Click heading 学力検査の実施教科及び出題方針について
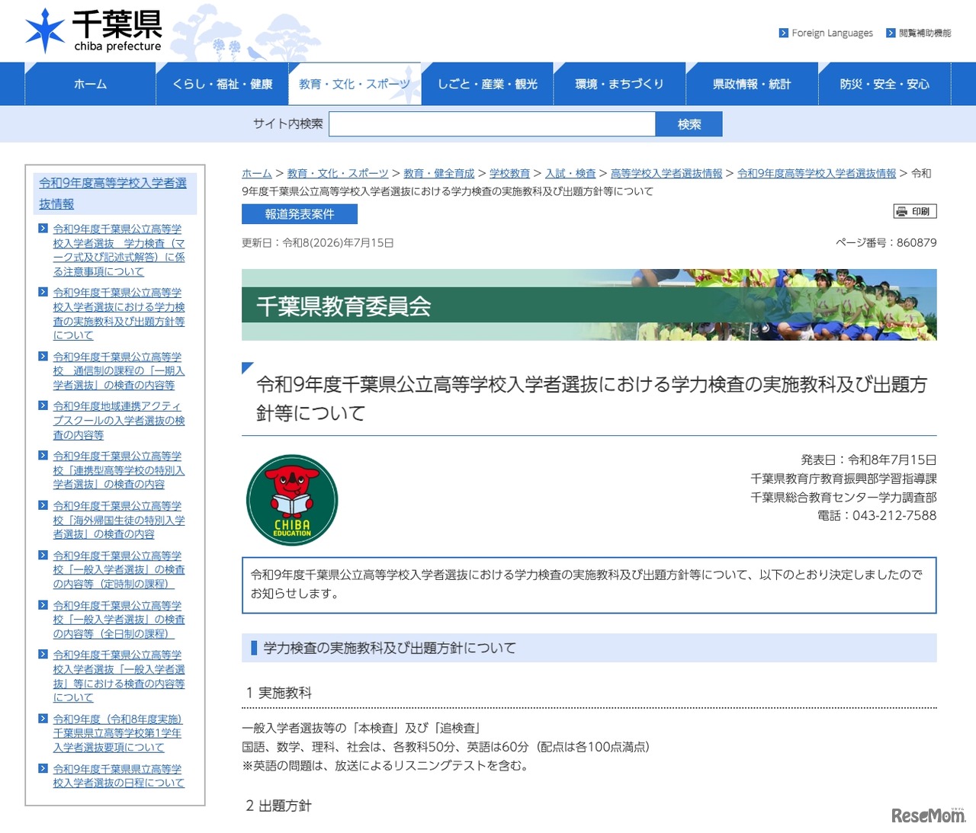Image resolution: width=976 pixels, height=833 pixels. (x=390, y=648)
